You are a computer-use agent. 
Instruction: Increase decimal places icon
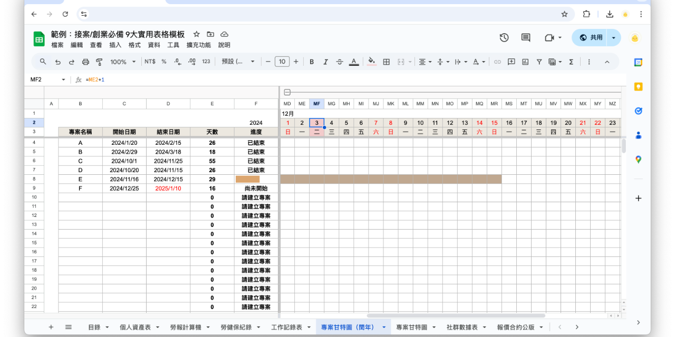(x=192, y=62)
